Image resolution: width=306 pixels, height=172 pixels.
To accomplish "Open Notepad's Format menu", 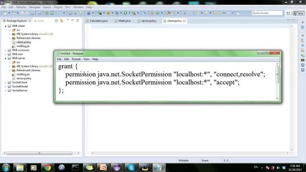I will click(76, 59).
